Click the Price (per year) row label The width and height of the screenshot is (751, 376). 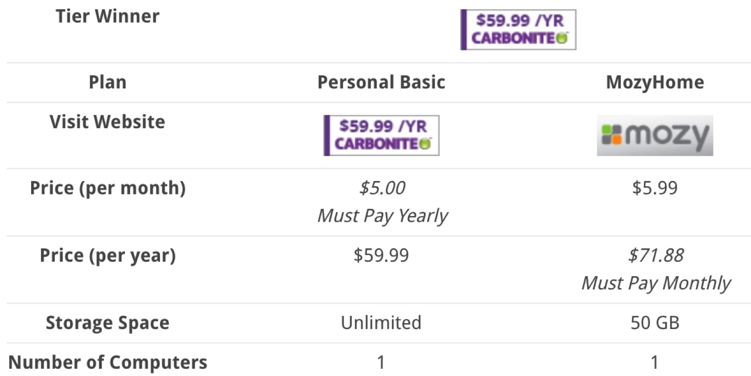pyautogui.click(x=108, y=255)
